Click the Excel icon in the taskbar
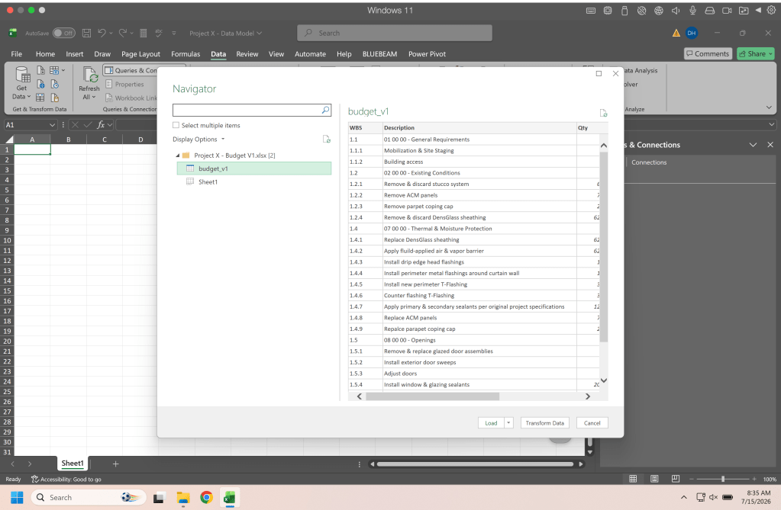 click(x=230, y=497)
